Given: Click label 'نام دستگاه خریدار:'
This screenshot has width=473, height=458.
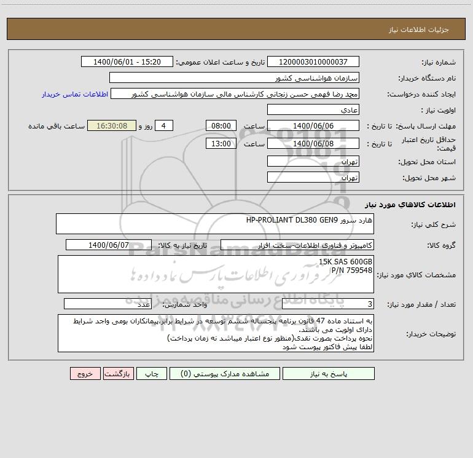Looking at the screenshot, I should pos(427,79).
